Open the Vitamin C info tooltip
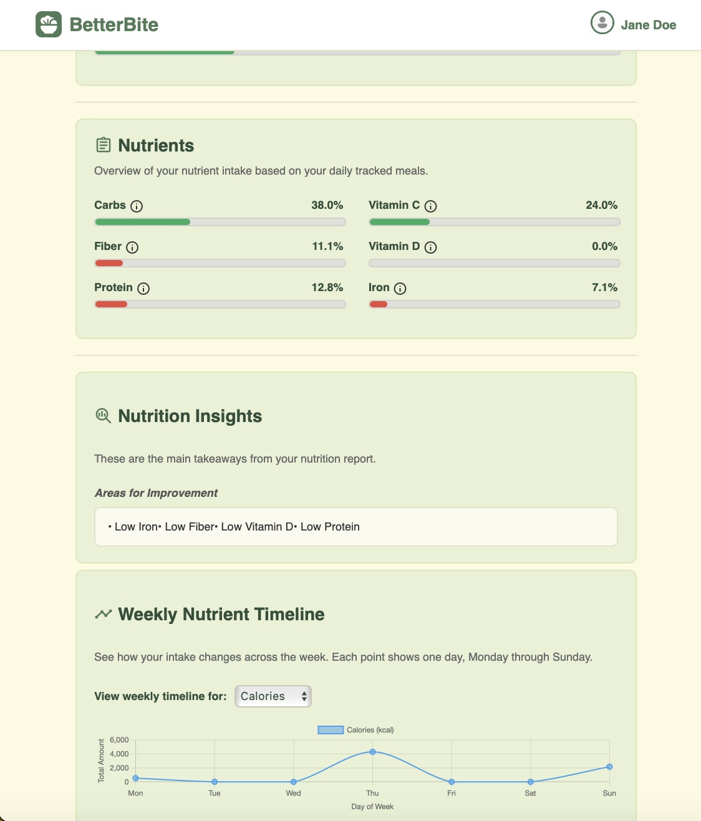701x821 pixels. click(x=432, y=206)
